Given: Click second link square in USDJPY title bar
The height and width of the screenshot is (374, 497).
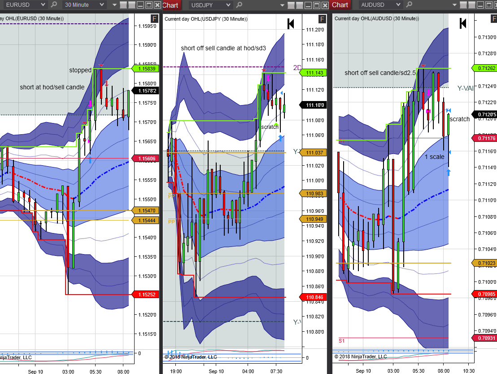Looking at the screenshot, I should click(299, 5).
